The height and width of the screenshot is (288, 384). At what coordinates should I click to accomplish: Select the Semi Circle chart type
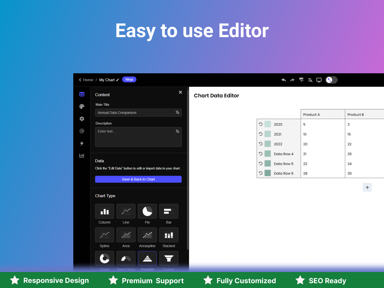(126, 259)
